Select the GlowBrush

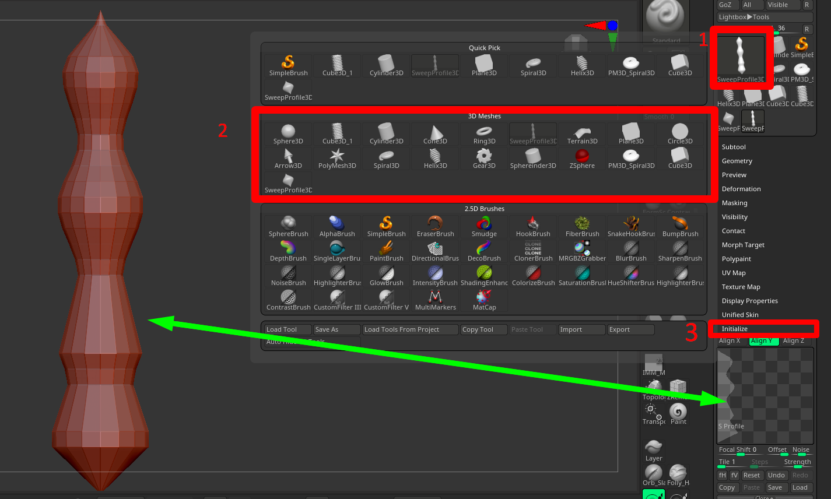coord(386,276)
